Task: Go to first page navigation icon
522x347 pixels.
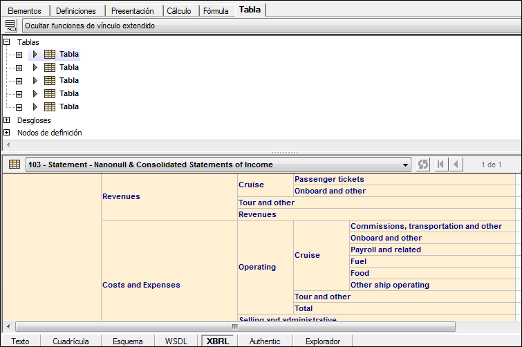Action: tap(440, 165)
